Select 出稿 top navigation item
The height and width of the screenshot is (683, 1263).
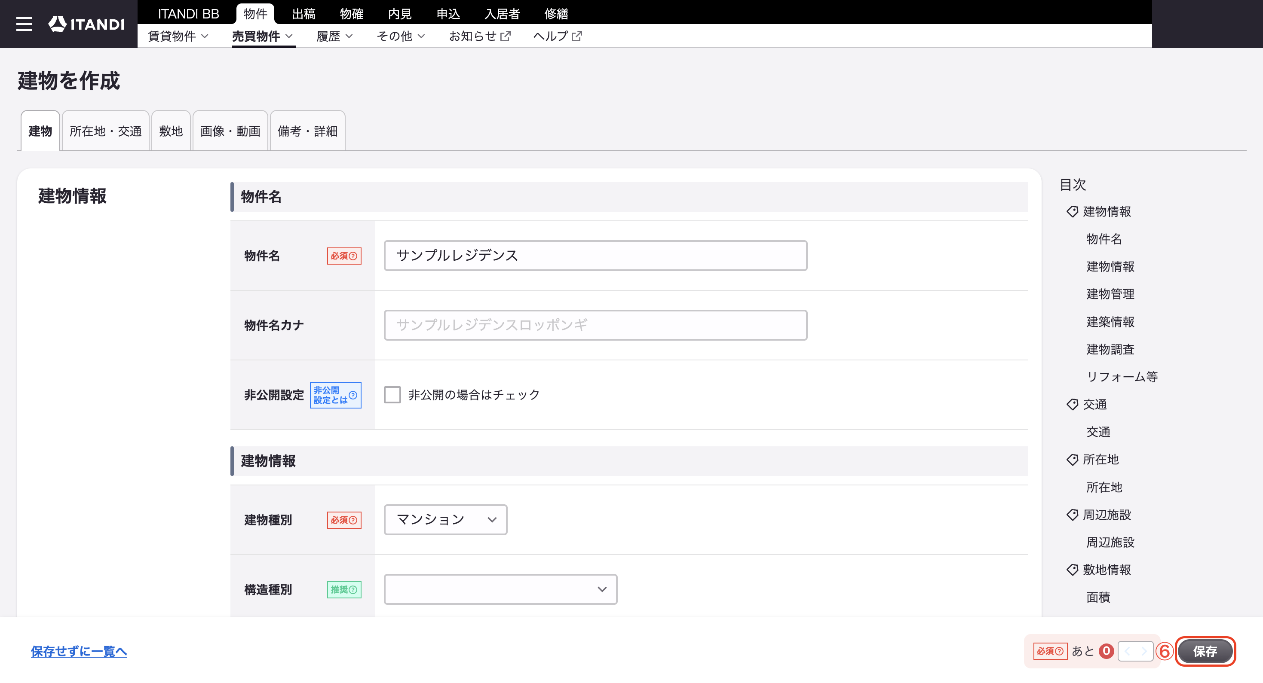(303, 14)
